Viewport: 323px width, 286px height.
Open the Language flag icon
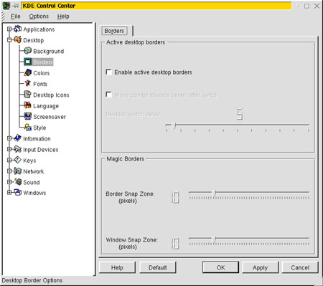point(28,105)
